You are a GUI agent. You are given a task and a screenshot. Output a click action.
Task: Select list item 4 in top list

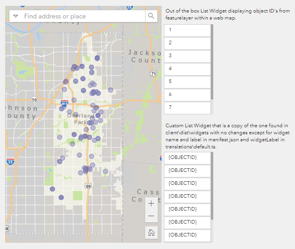click(x=187, y=69)
